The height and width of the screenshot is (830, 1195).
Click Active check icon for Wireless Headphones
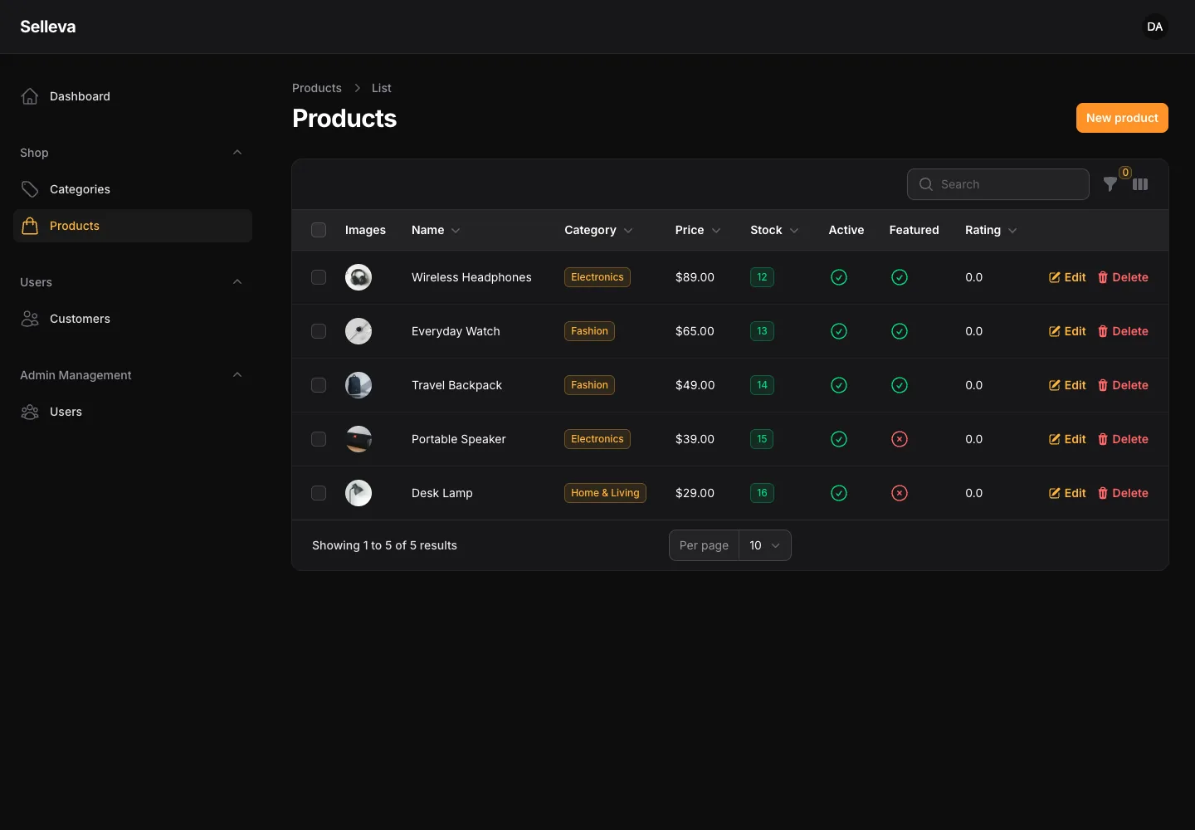point(839,277)
